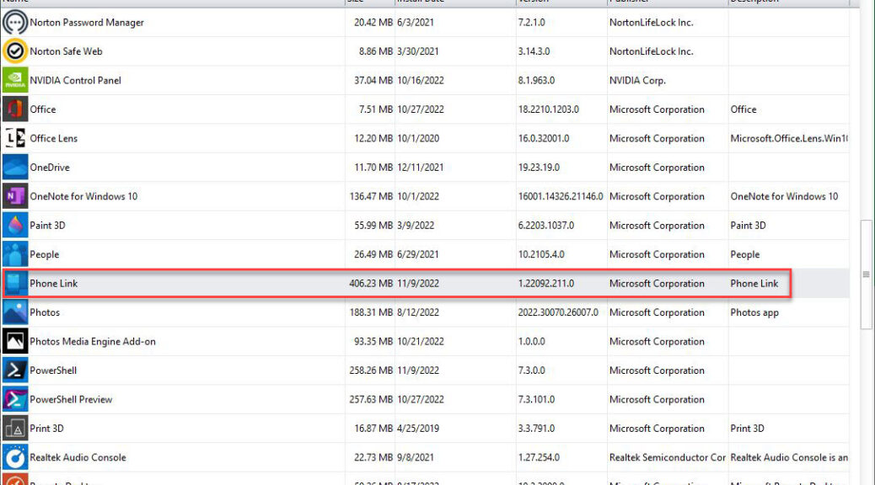Select the NVIDIA Control Panel name
875x485 pixels.
[x=75, y=80]
